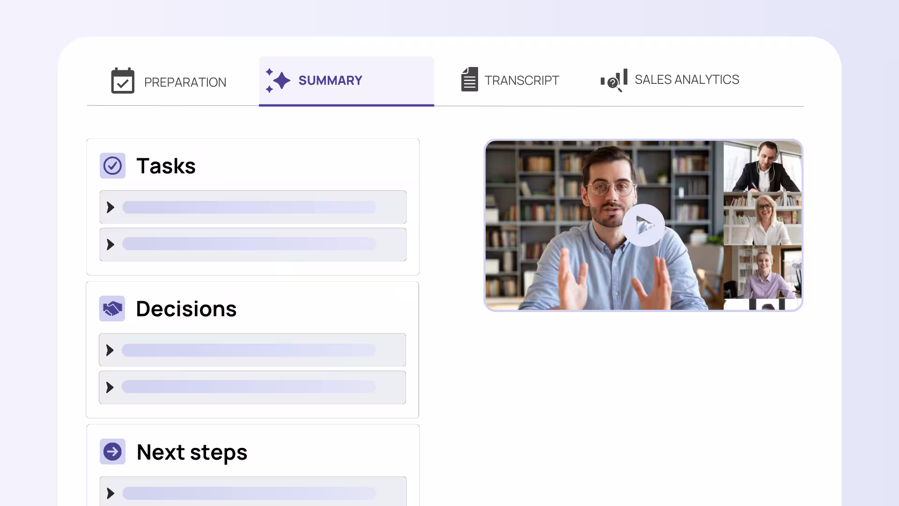Click the Transcript document icon

469,79
